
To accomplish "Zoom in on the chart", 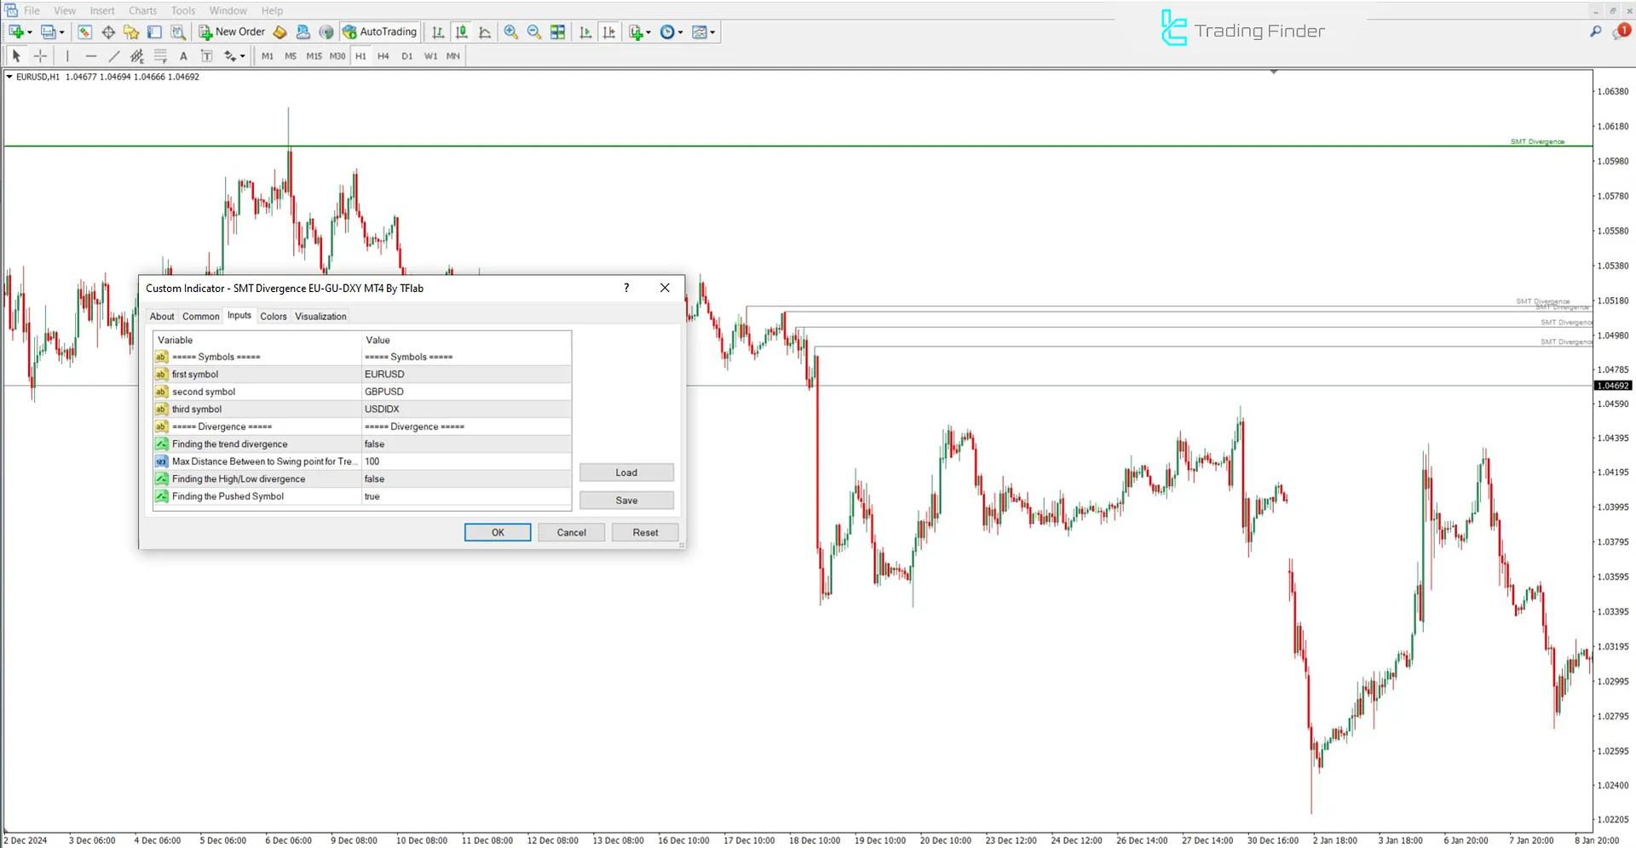I will pyautogui.click(x=510, y=32).
